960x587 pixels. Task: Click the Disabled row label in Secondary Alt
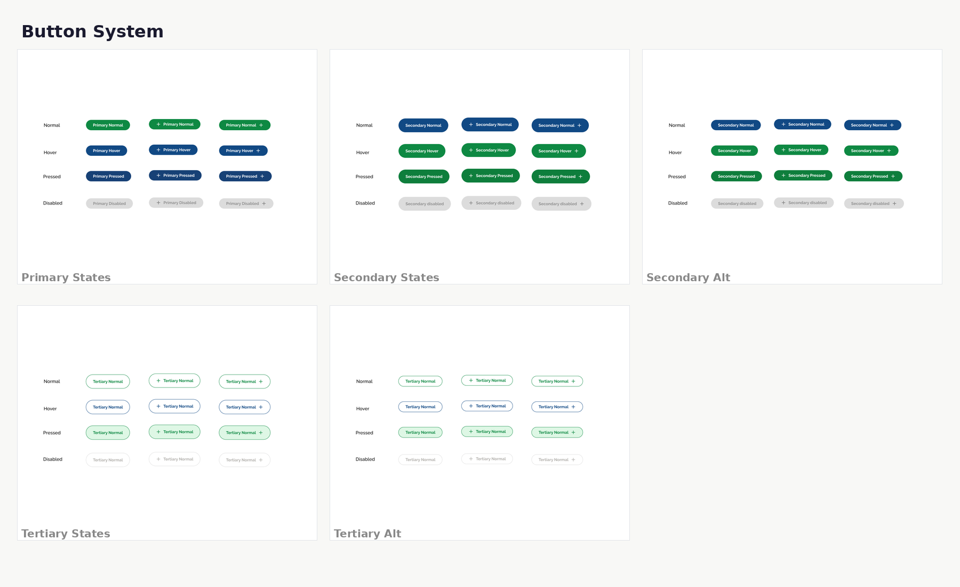tap(678, 203)
